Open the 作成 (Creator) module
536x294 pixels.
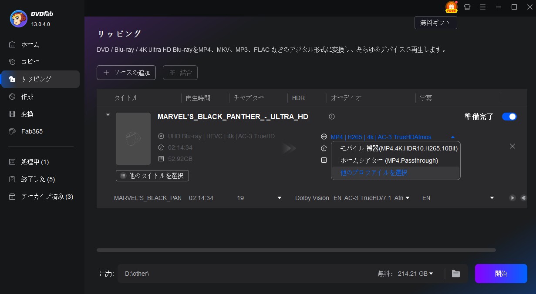pos(40,97)
